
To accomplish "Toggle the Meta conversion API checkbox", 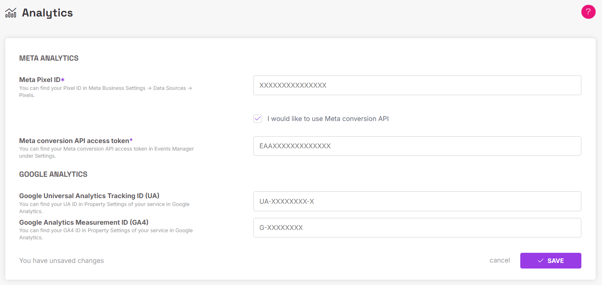I will (x=258, y=119).
